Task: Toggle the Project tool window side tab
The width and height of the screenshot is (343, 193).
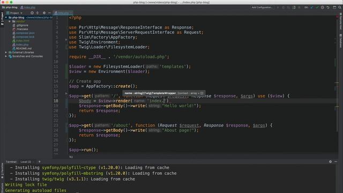Action: click(2, 18)
